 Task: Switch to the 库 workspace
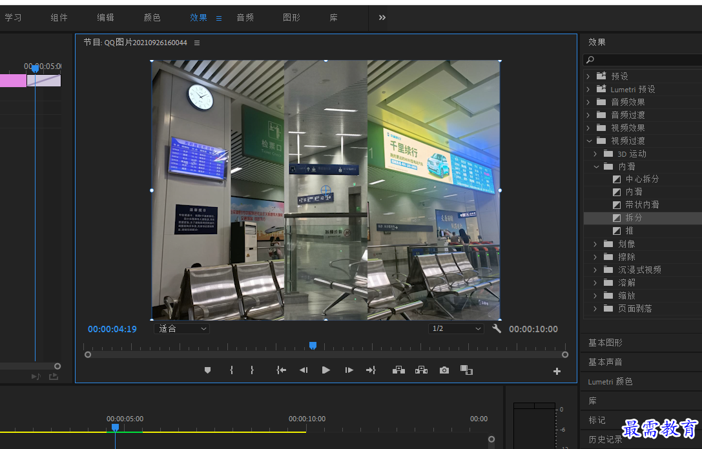coord(333,17)
